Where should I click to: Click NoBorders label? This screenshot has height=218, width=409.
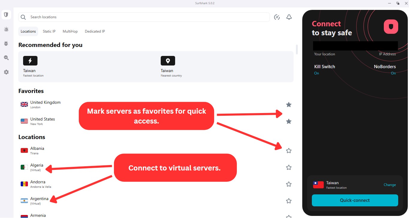pyautogui.click(x=385, y=67)
